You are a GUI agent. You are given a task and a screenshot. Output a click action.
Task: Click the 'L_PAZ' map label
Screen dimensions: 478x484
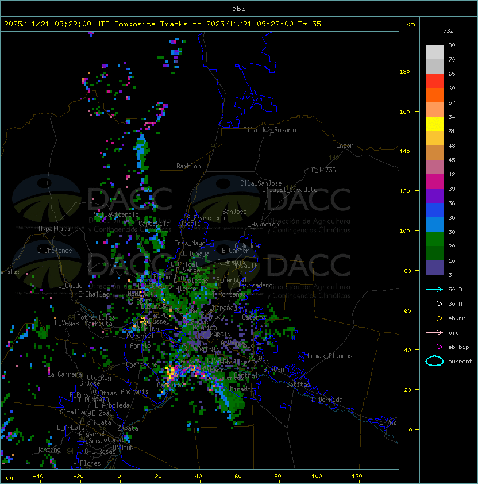(388, 422)
